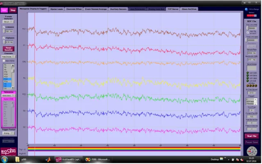
Task: Switch to ActiView605 taskbar item
Action: (x=68, y=160)
